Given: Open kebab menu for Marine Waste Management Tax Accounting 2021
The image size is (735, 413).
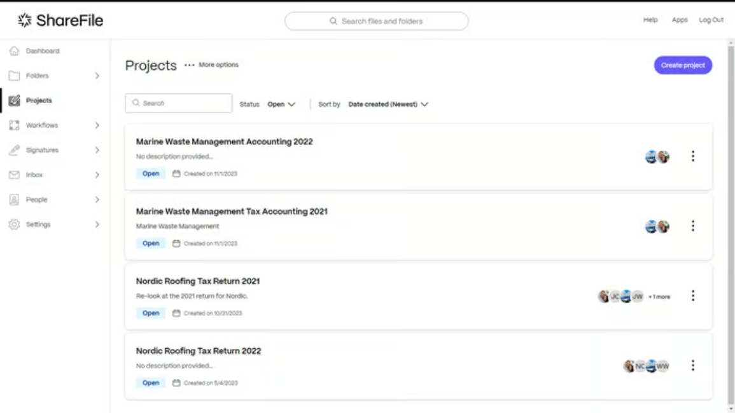Looking at the screenshot, I should coord(693,226).
